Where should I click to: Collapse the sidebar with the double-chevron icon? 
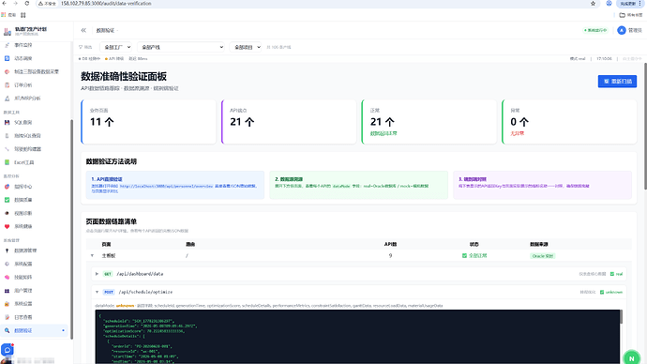coord(83,30)
